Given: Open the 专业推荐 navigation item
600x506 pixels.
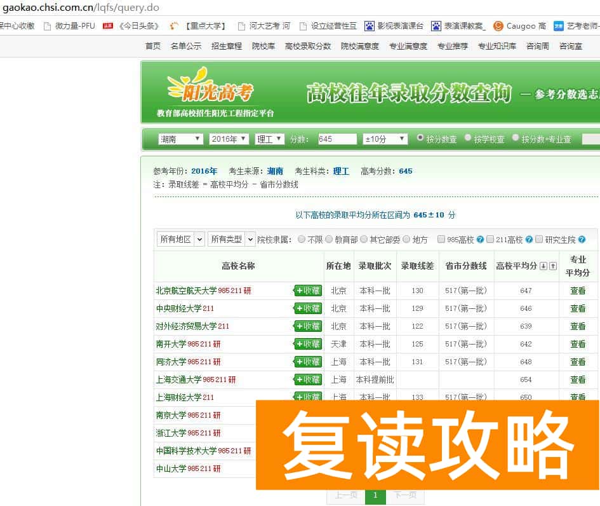Looking at the screenshot, I should pos(452,46).
